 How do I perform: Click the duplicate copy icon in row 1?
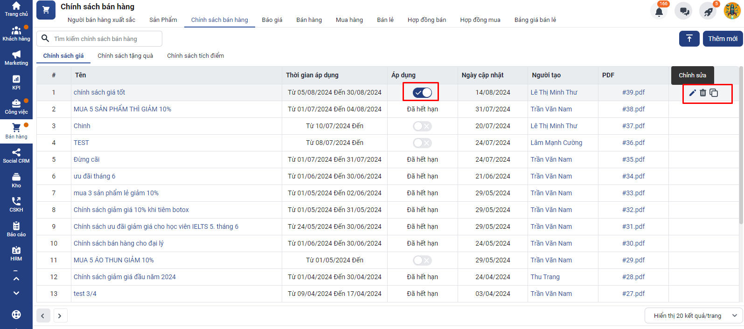pyautogui.click(x=714, y=93)
